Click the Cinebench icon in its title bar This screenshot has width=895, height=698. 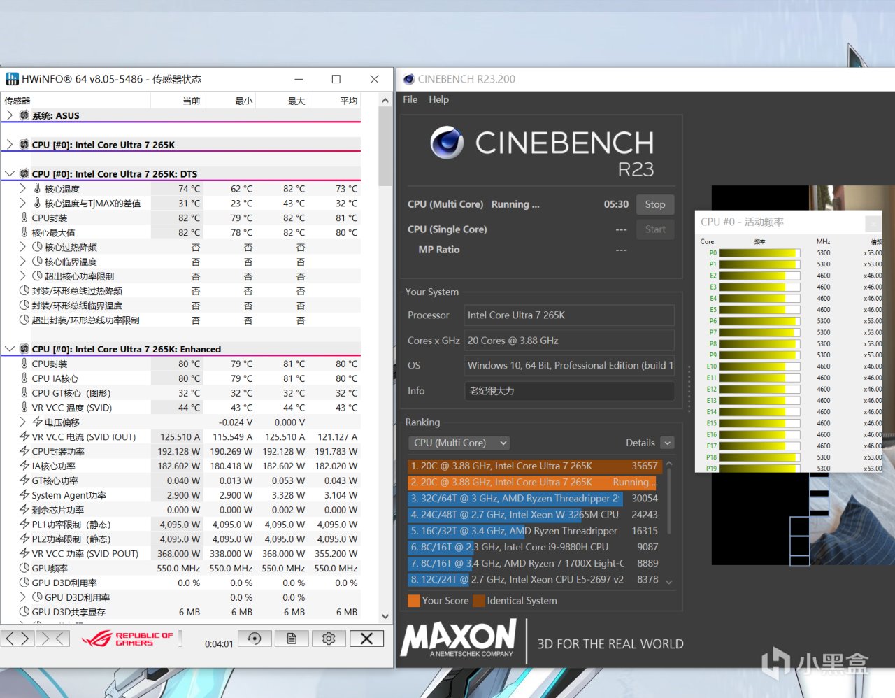click(409, 79)
